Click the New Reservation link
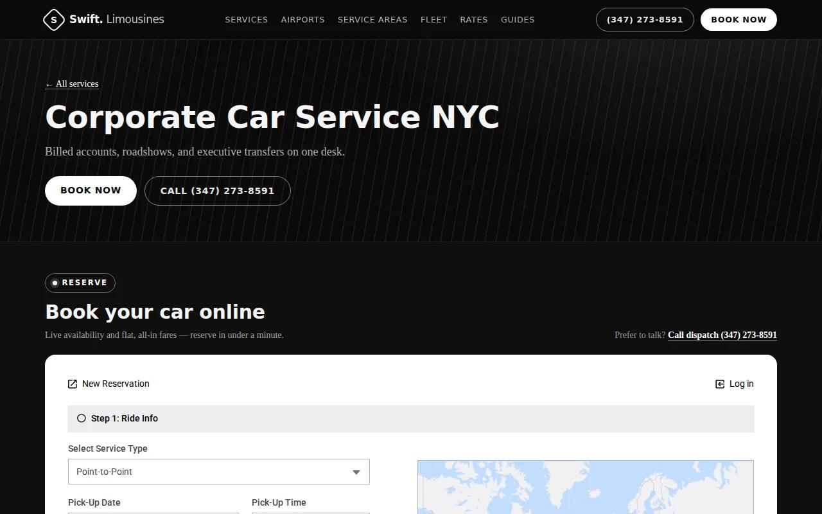Screen dimensions: 822x514 pyautogui.click(x=109, y=384)
